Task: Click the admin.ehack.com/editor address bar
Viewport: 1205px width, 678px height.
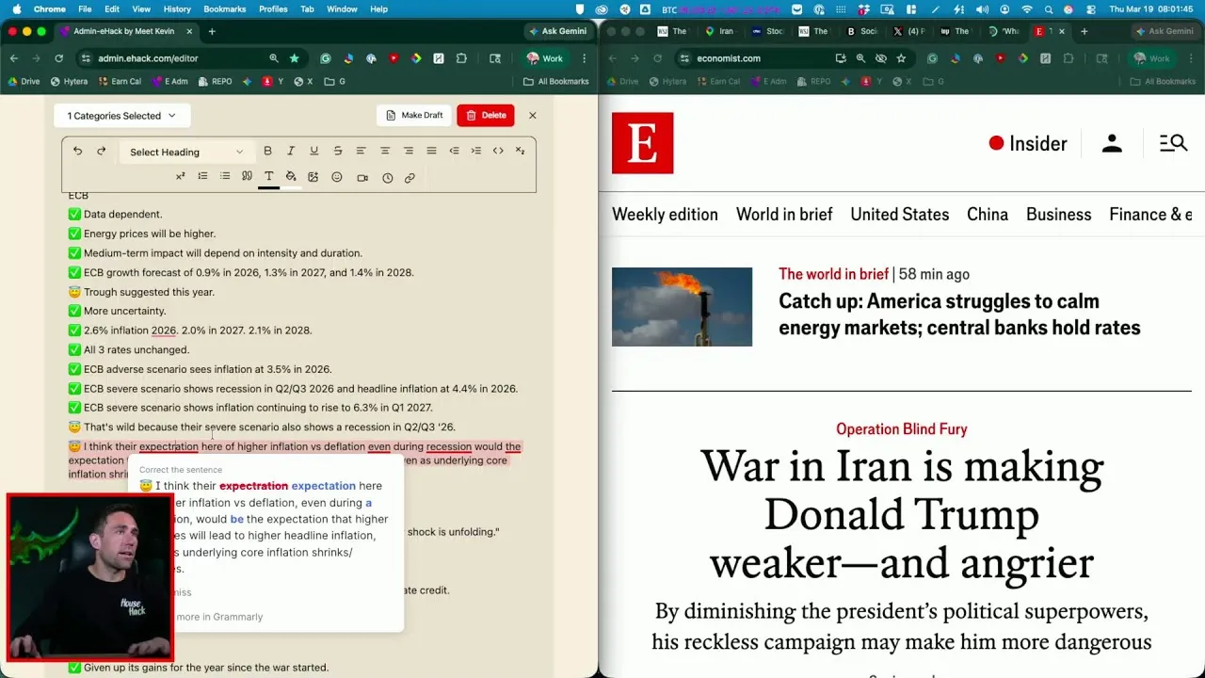Action: coord(179,58)
